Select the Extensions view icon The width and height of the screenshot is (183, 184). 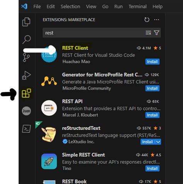point(26,93)
